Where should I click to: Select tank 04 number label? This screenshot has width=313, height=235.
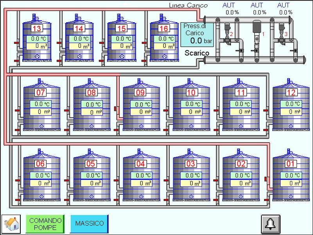pos(140,163)
